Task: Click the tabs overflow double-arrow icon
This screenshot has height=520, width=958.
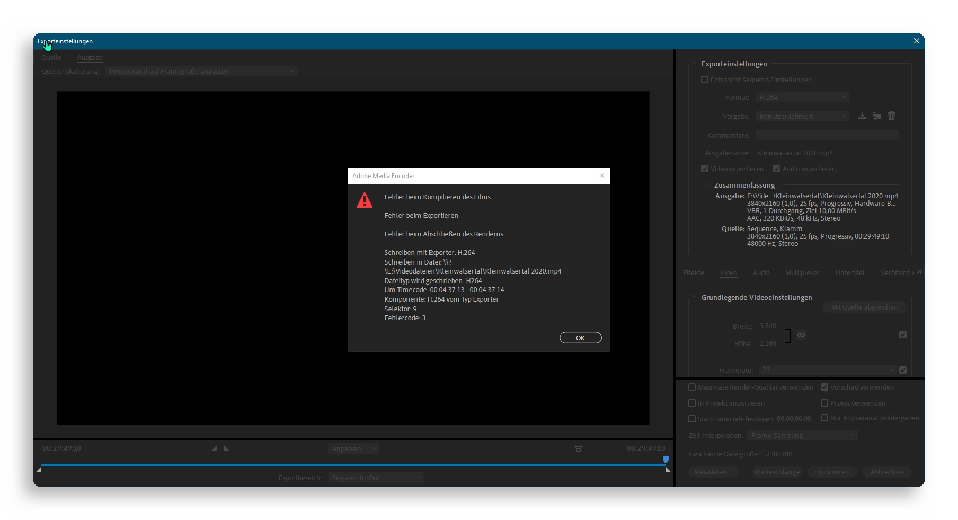Action: [920, 272]
